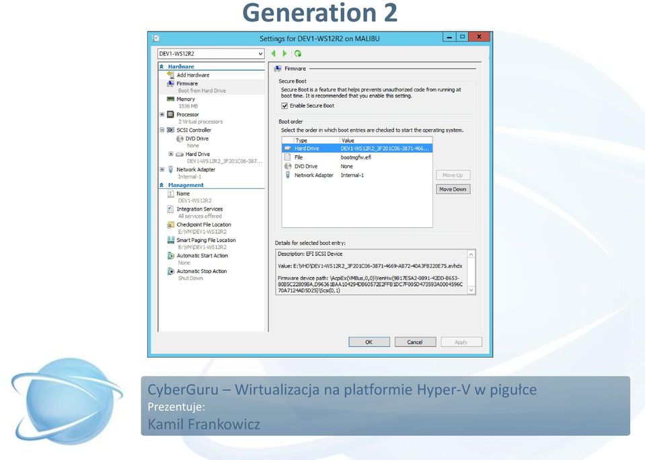Click the File icon in boot order list
The image size is (645, 460).
[288, 157]
